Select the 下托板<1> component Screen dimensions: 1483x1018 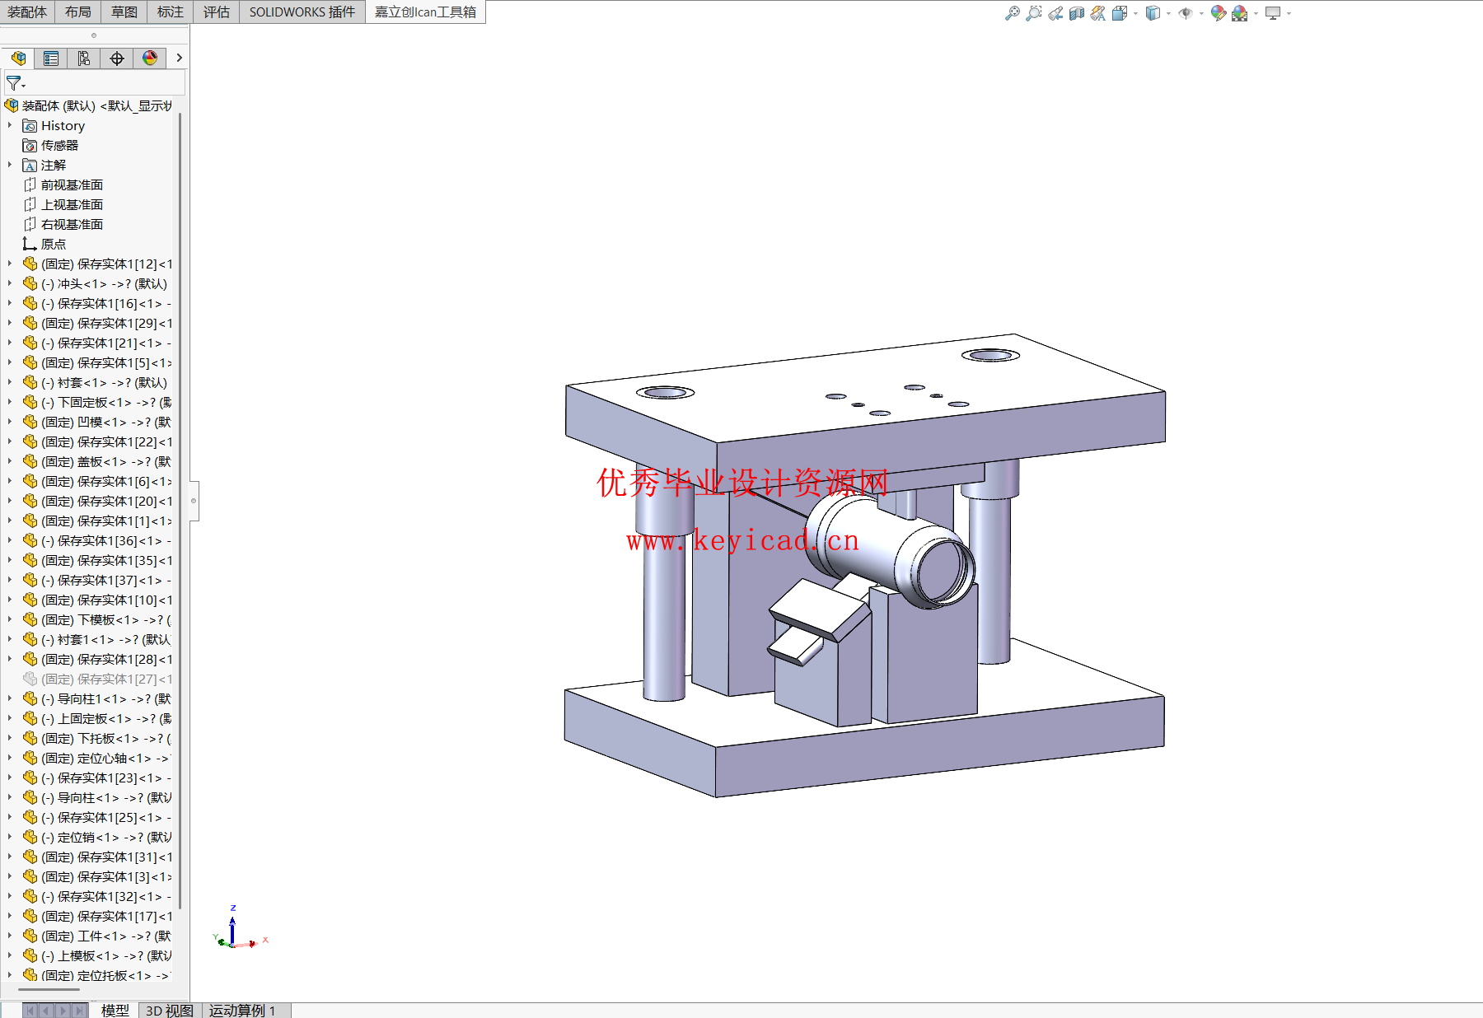click(x=105, y=738)
